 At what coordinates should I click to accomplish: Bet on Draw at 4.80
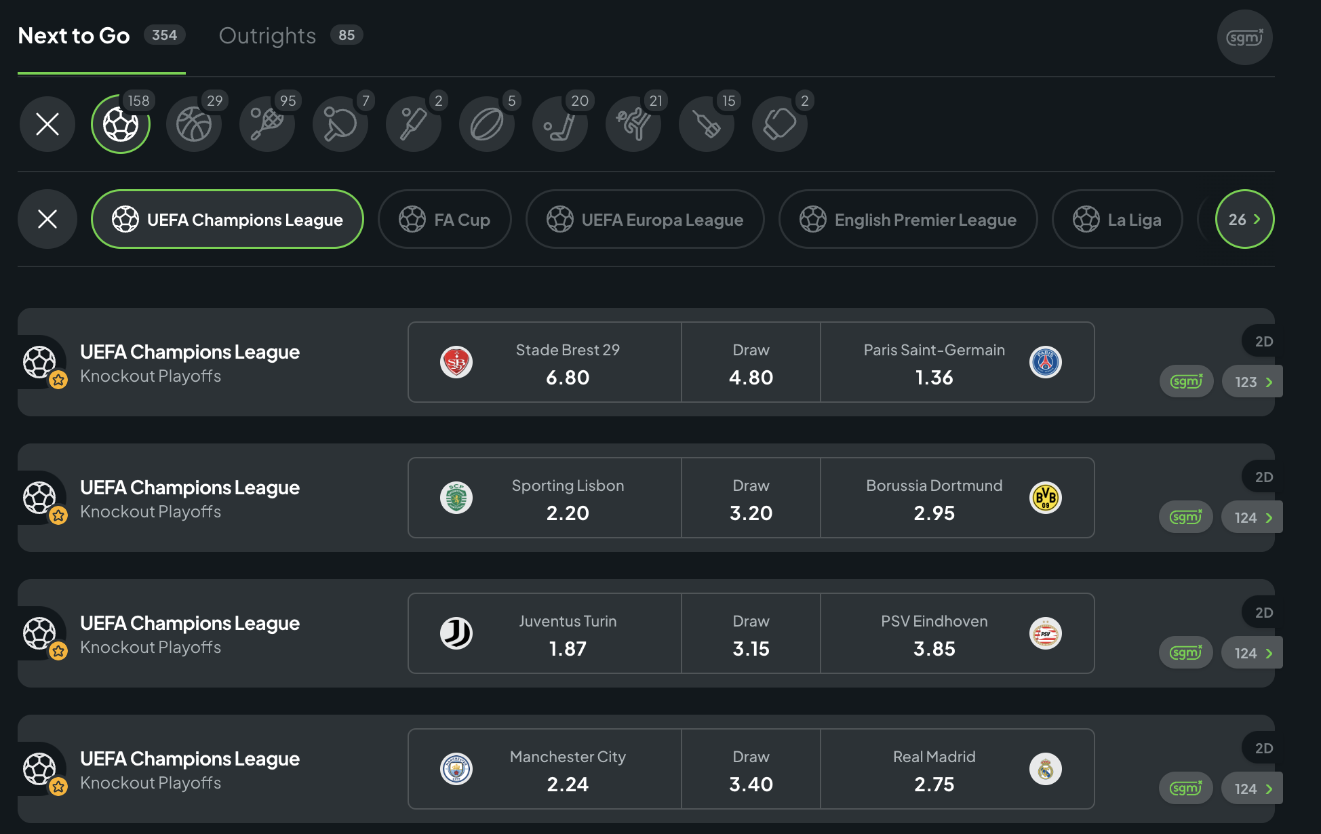751,362
